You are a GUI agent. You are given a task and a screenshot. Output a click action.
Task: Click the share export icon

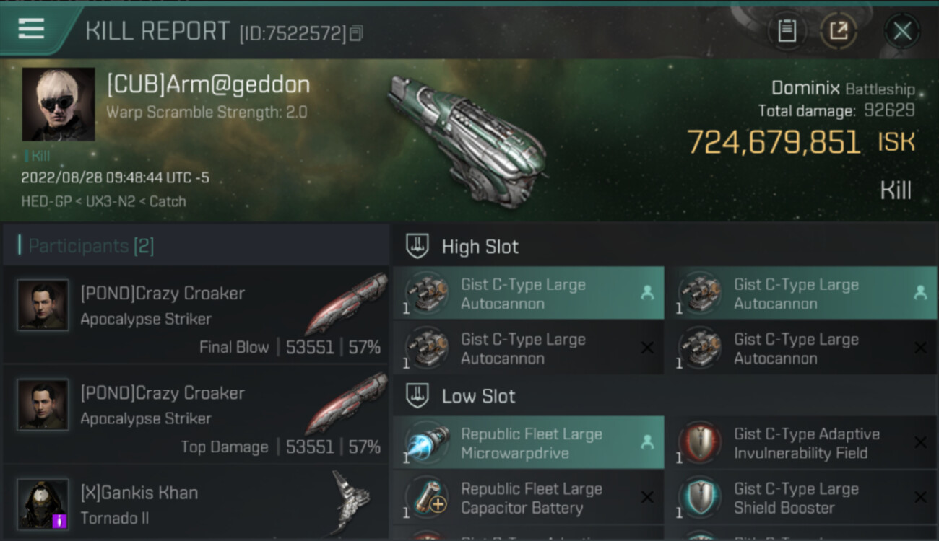[x=839, y=31]
